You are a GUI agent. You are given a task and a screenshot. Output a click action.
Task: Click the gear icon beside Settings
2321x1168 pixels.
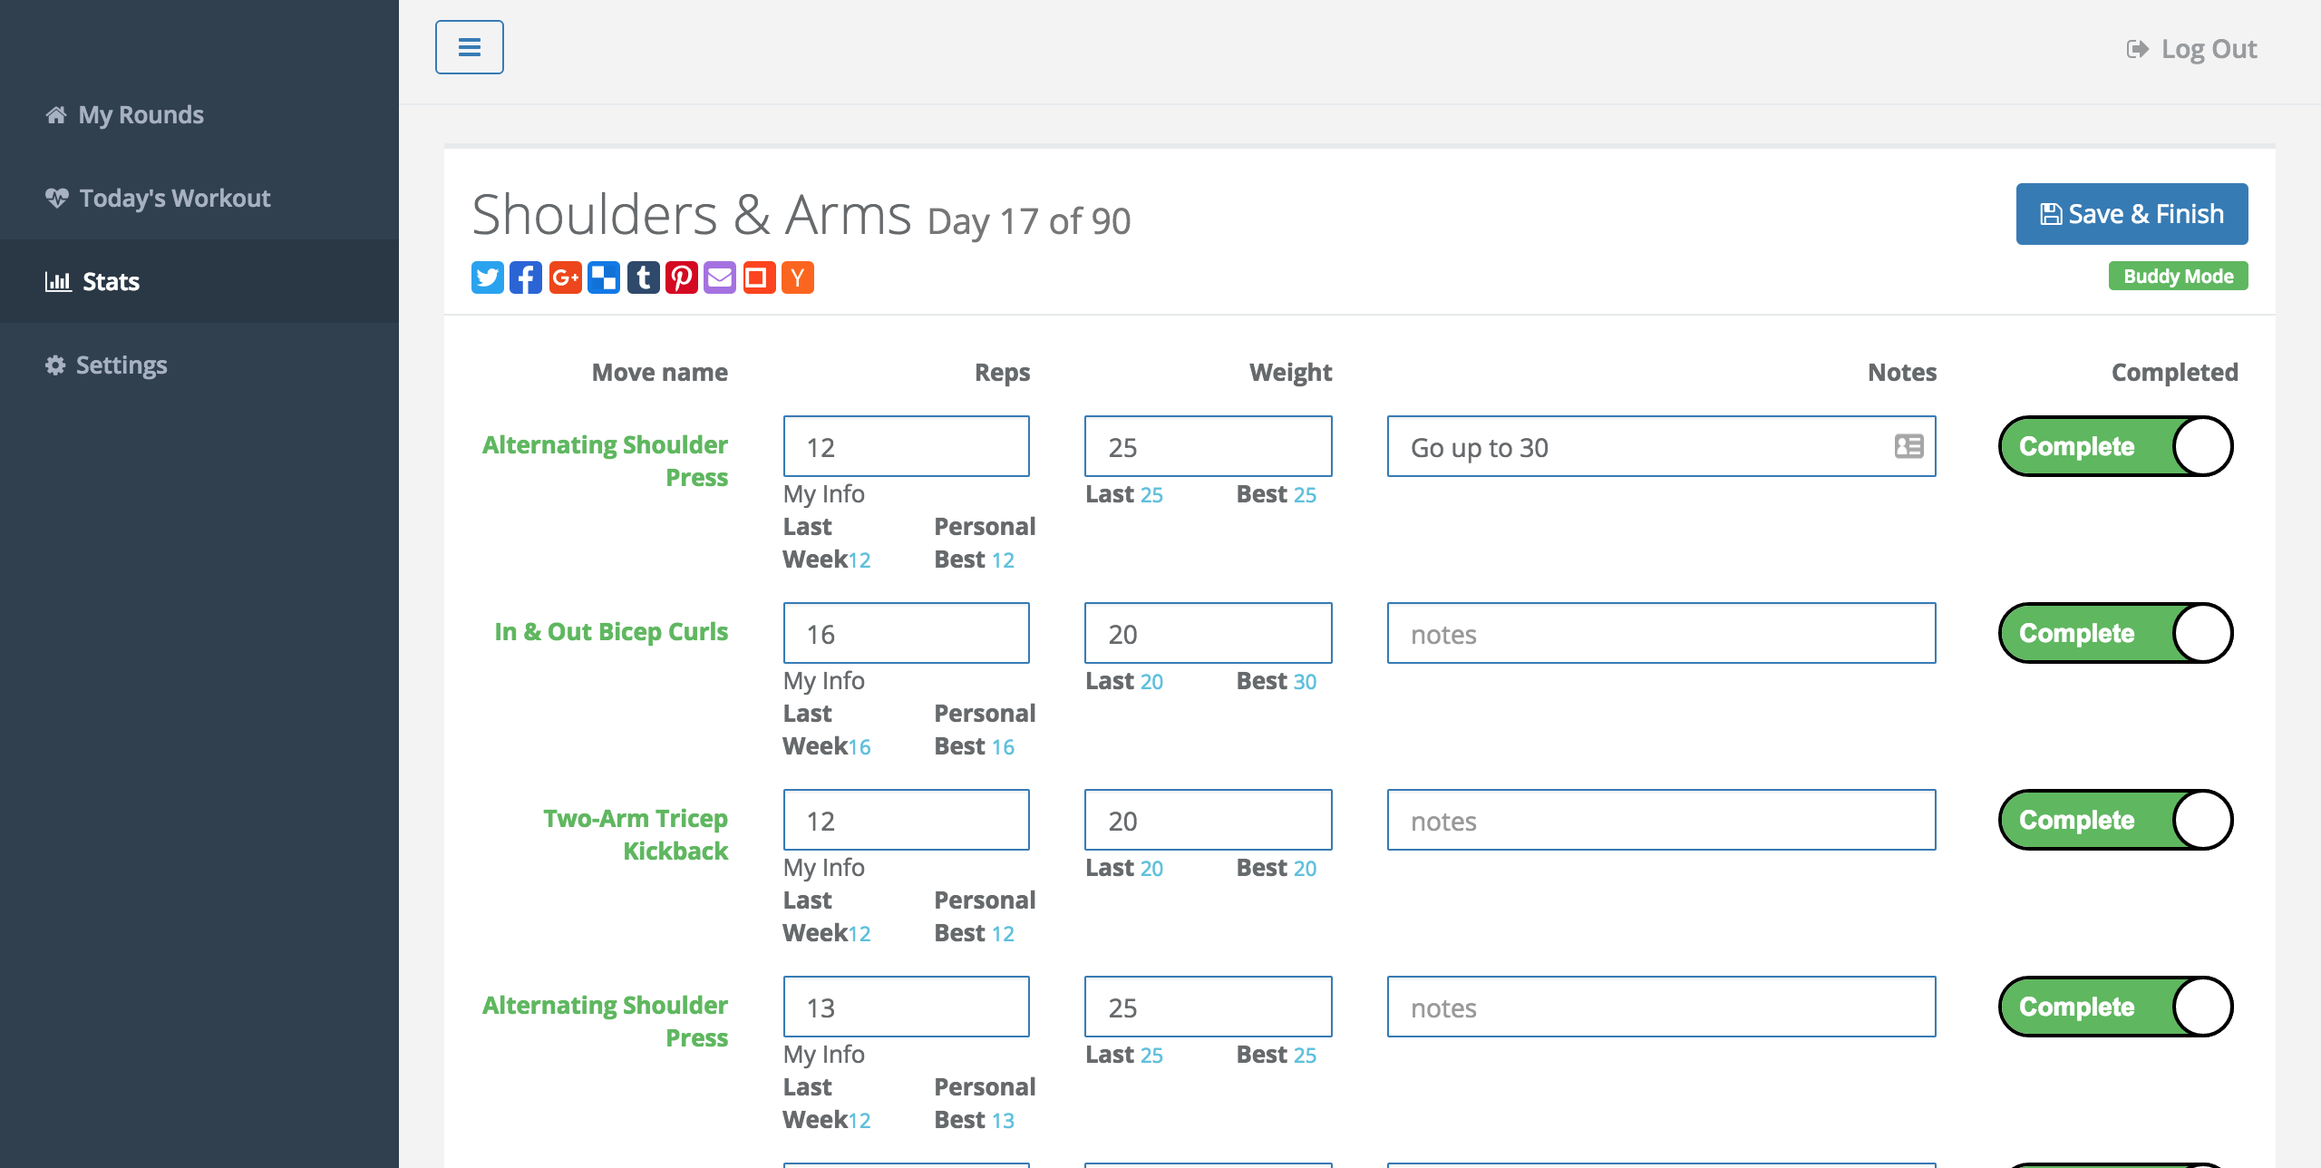pyautogui.click(x=55, y=365)
